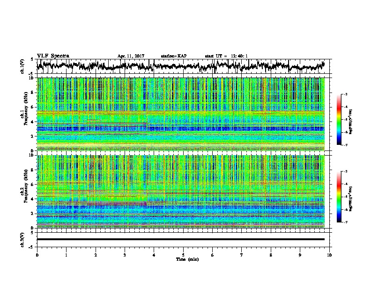The width and height of the screenshot is (371, 286).
Task: Click the "-7" tick on ch.1 colorbar
Action: point(345,145)
